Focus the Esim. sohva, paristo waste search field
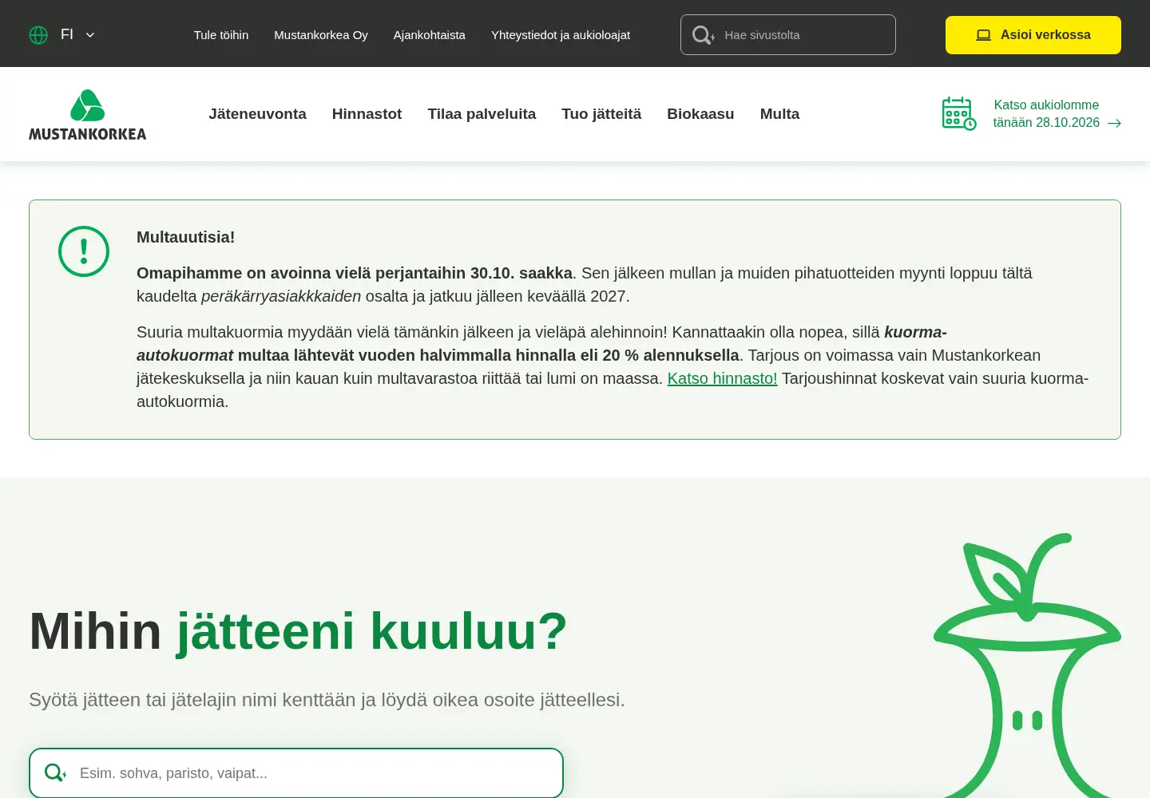1150x798 pixels. coord(296,773)
